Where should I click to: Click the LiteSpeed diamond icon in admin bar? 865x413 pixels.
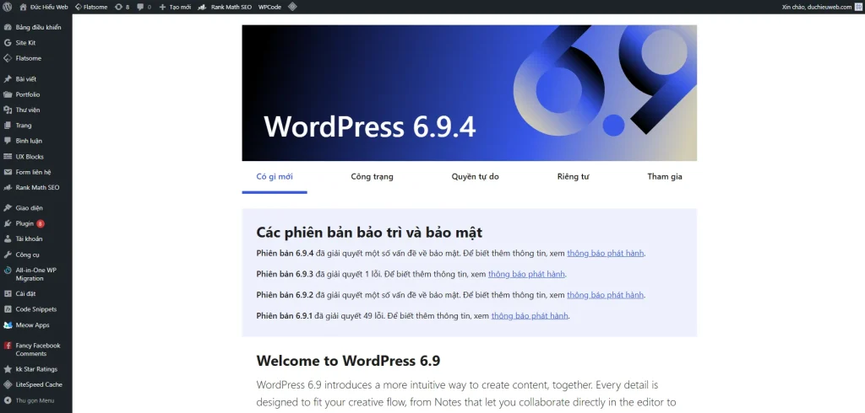tap(292, 7)
